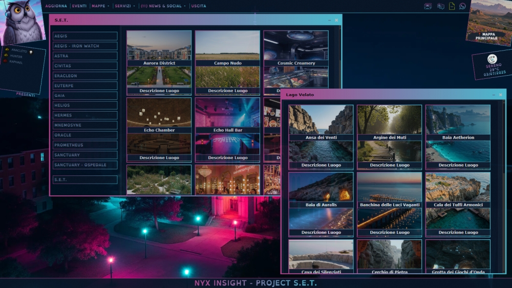512x288 pixels.
Task: Select ORACLE in the S.E.T. list
Action: [85, 135]
